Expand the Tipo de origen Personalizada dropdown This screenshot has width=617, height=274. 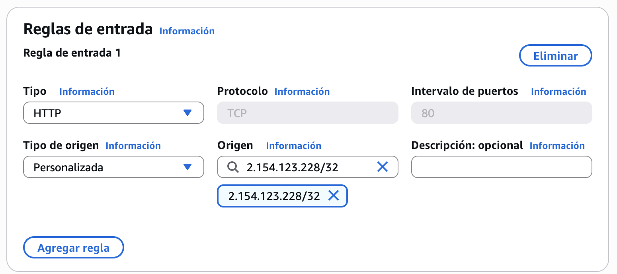click(x=113, y=167)
